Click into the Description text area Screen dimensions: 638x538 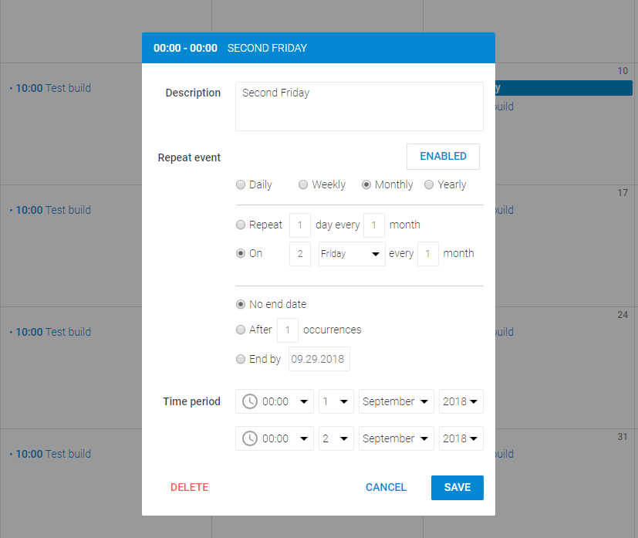[359, 107]
